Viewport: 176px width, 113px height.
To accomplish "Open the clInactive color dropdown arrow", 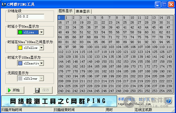I will click(41, 63).
